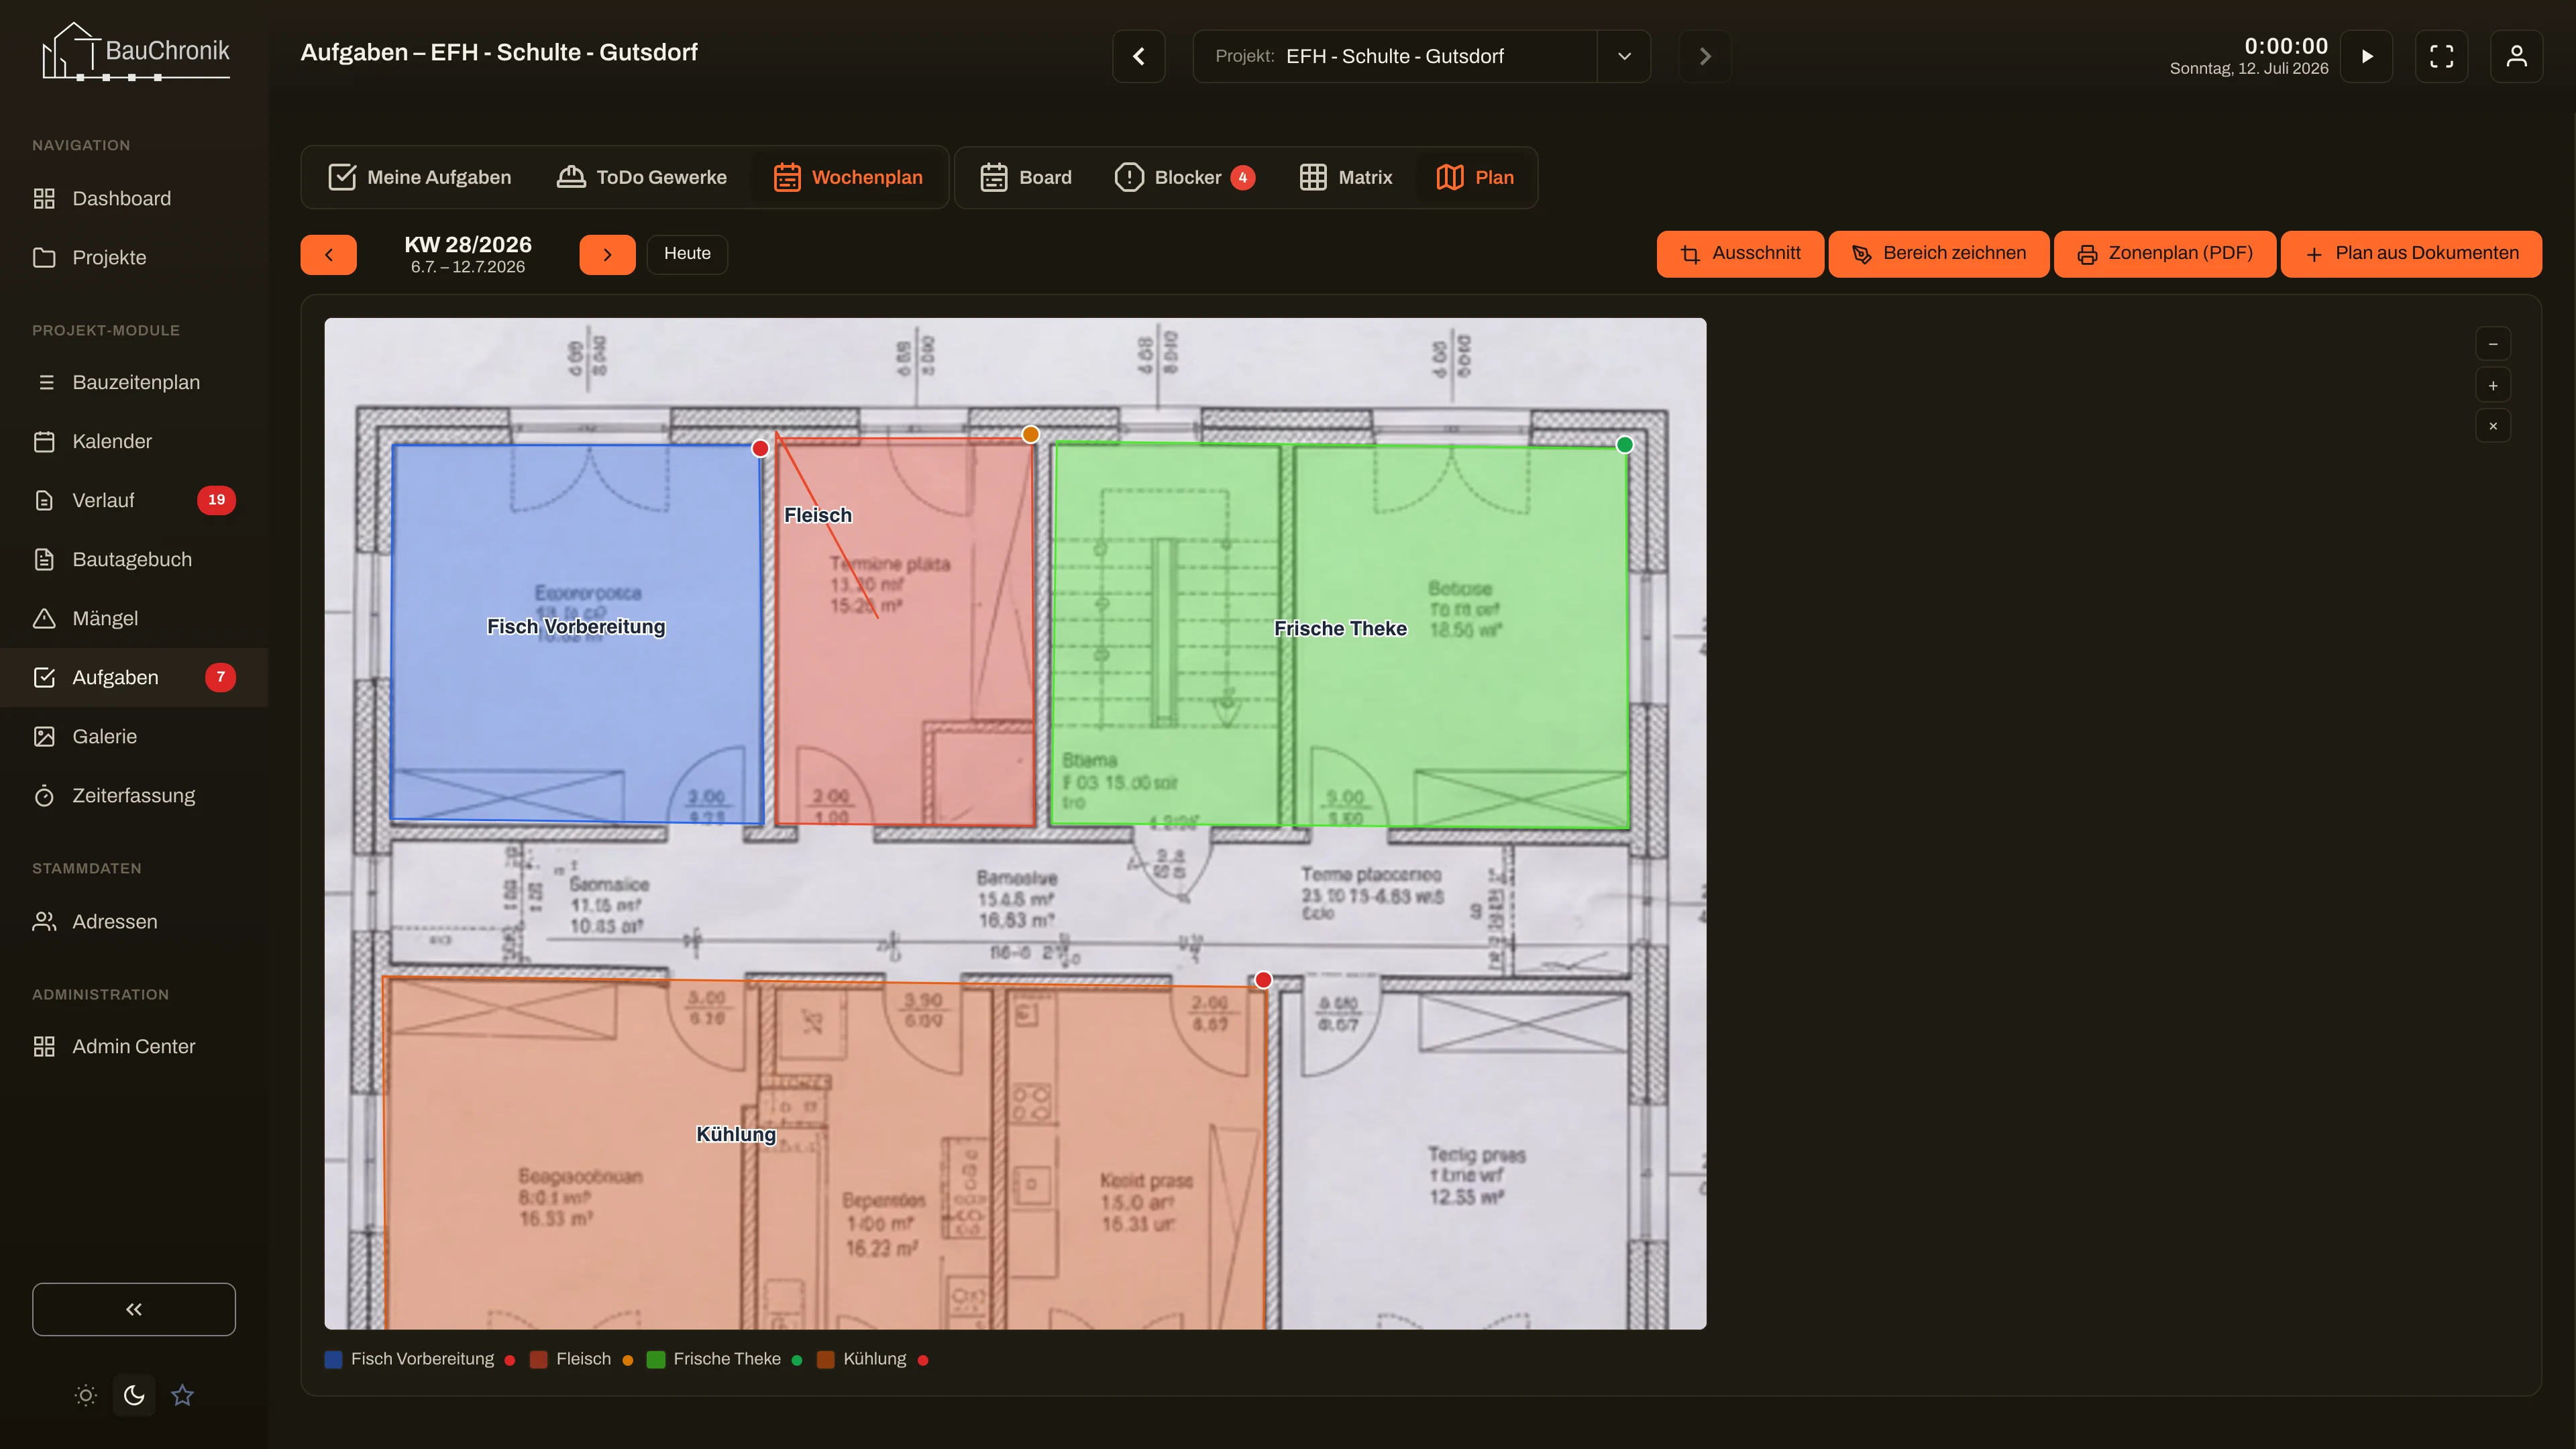Open Projekte in navigation
This screenshot has height=1449, width=2576.
(x=134, y=257)
